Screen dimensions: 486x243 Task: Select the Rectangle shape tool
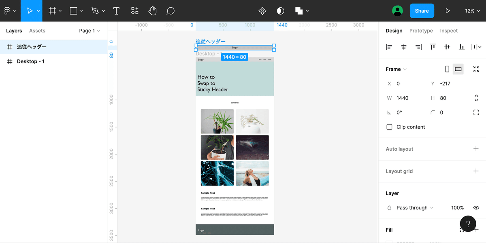[73, 11]
